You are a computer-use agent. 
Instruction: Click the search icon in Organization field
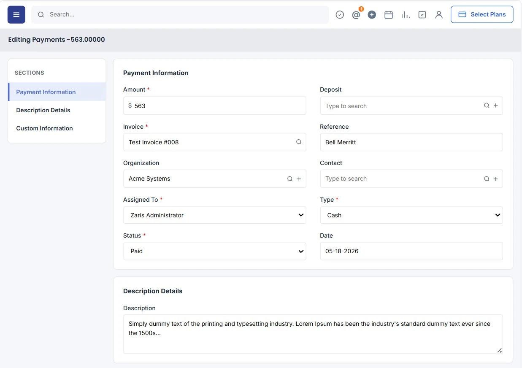[290, 179]
